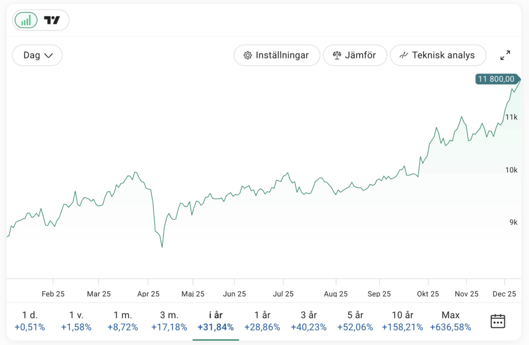529x345 pixels.
Task: Select the 5 år time period
Action: point(355,321)
